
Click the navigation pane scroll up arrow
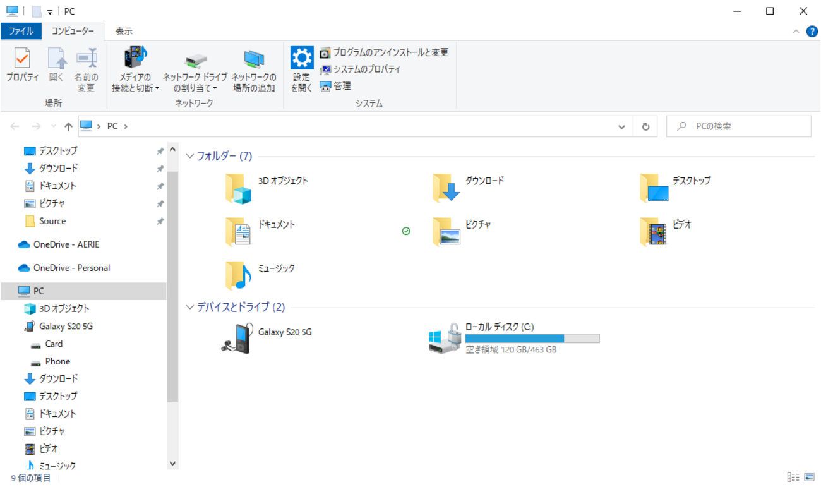pyautogui.click(x=173, y=150)
